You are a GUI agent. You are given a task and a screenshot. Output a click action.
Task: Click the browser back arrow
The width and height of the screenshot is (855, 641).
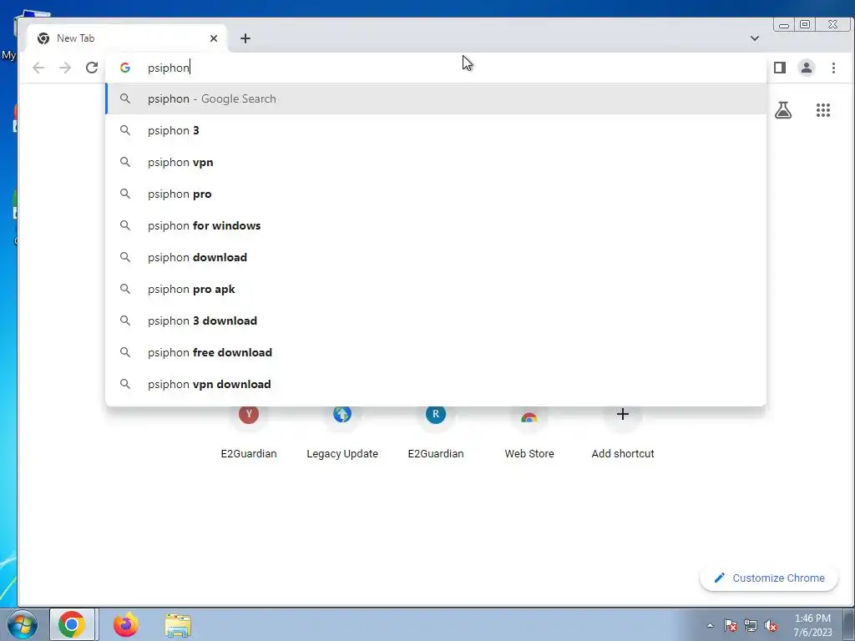38,68
